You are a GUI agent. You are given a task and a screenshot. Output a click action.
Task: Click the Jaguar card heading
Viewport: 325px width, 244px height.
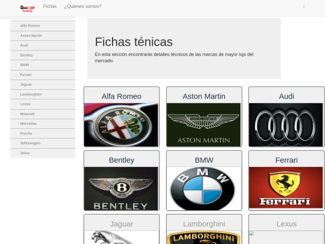pyautogui.click(x=122, y=224)
